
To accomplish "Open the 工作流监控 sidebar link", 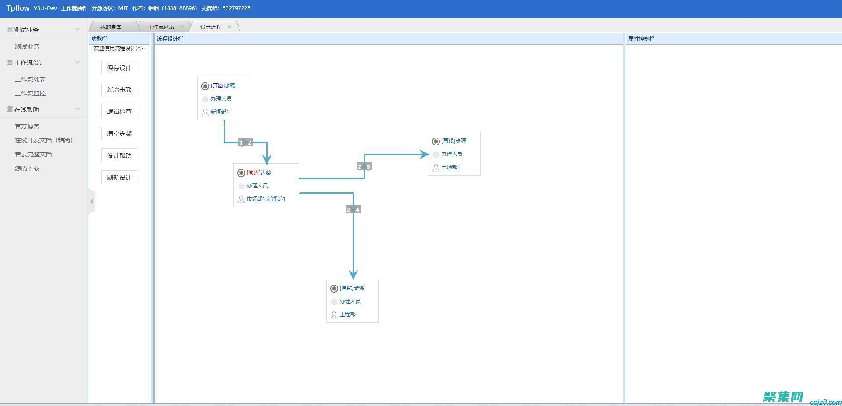I will [30, 93].
